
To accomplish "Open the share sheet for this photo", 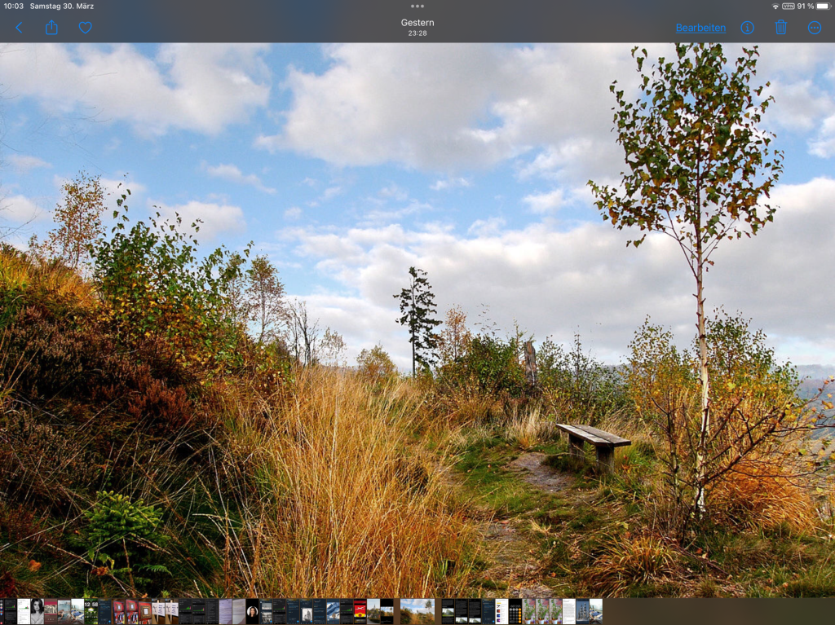I will click(x=51, y=28).
